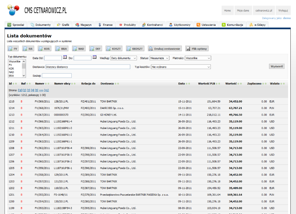Open the Płatność dropdown
Viewport: 296px width, 214px height.
198,58
